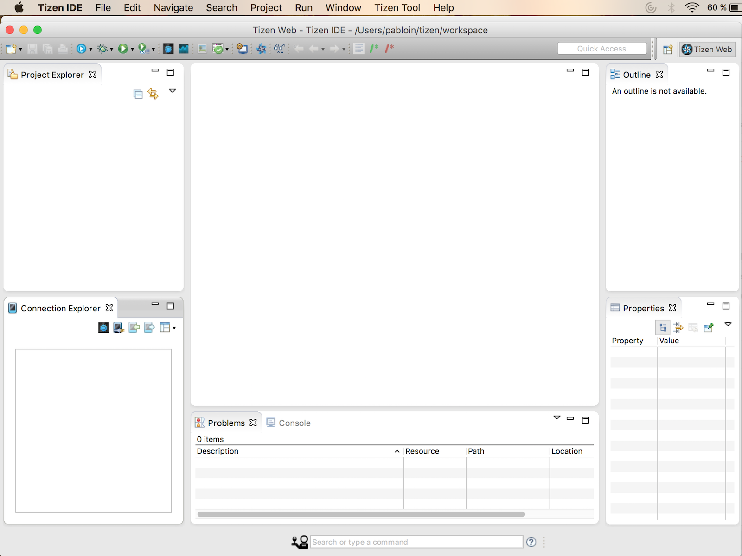Switch to the Console tab
The width and height of the screenshot is (742, 556).
tap(288, 423)
